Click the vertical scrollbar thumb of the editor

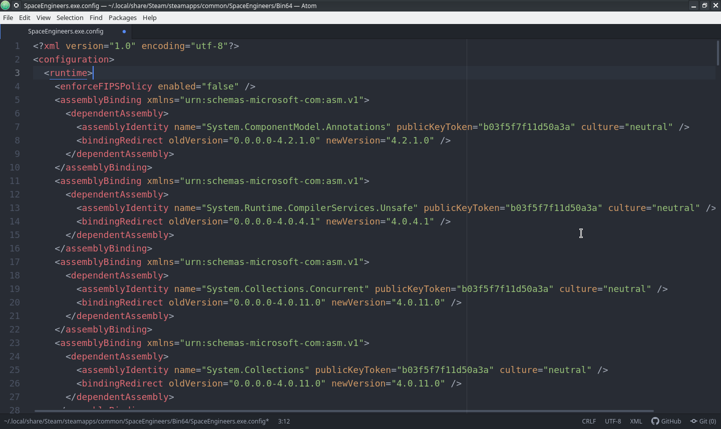718,52
